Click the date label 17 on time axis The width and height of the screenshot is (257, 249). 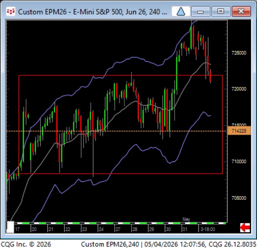(17, 229)
